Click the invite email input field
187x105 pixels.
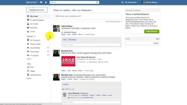[x=139, y=43]
